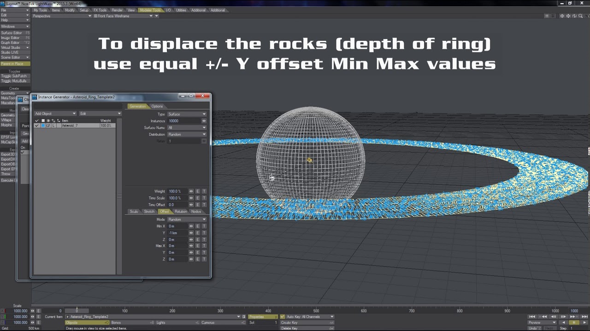
Task: Switch to the Modeler Tools tab
Action: [x=150, y=10]
